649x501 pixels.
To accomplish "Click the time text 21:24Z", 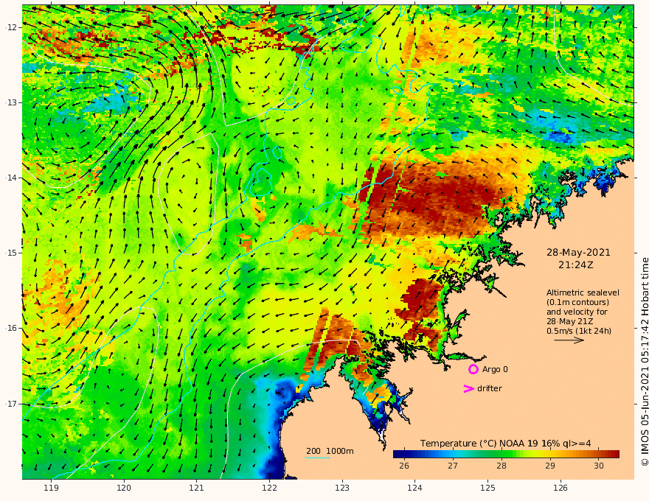I will (x=575, y=265).
